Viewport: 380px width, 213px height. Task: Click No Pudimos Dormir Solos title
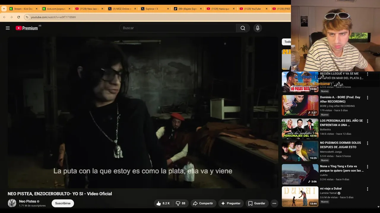click(341, 145)
